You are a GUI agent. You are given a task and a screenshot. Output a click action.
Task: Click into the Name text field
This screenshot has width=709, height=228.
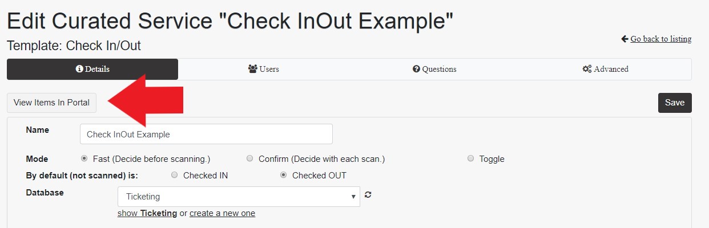206,134
